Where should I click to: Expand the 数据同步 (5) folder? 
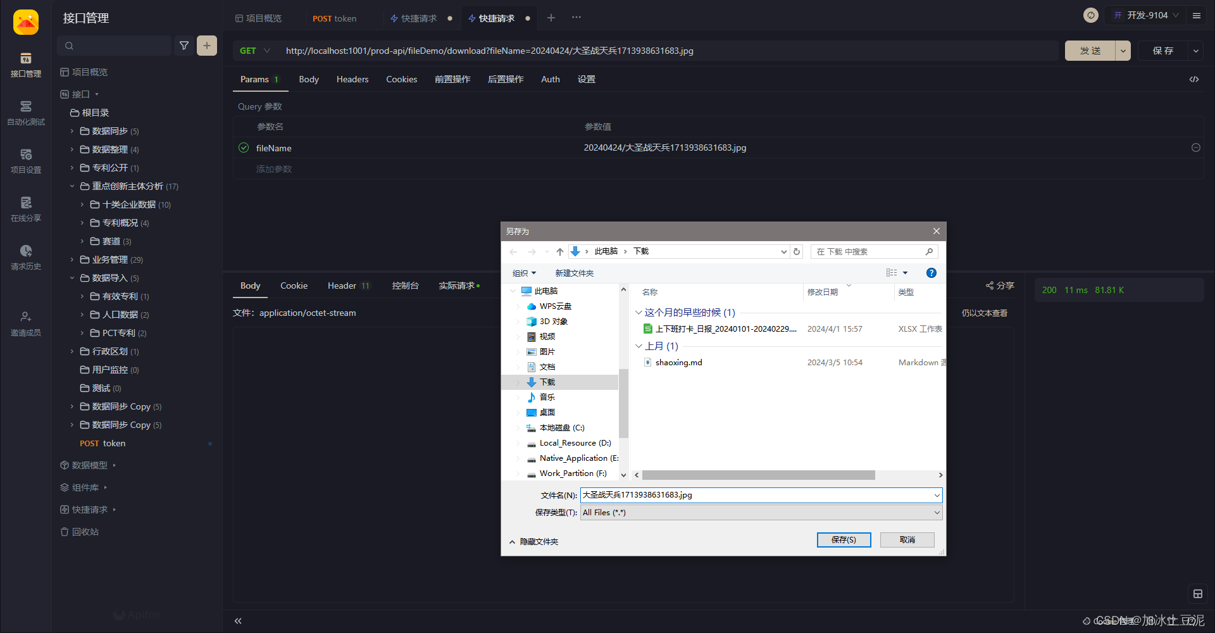[72, 131]
